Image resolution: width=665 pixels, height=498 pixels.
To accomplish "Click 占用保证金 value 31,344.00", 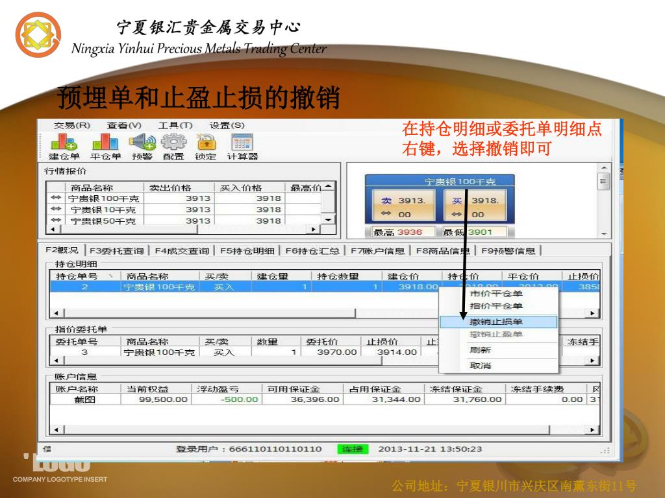I will (384, 399).
